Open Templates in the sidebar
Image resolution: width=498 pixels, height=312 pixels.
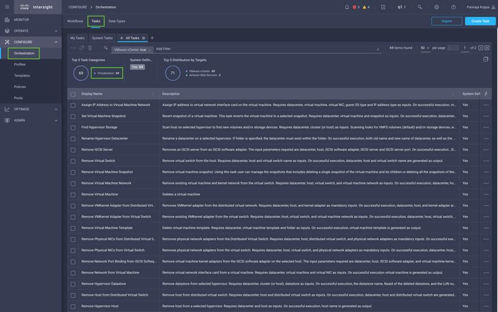pyautogui.click(x=22, y=76)
